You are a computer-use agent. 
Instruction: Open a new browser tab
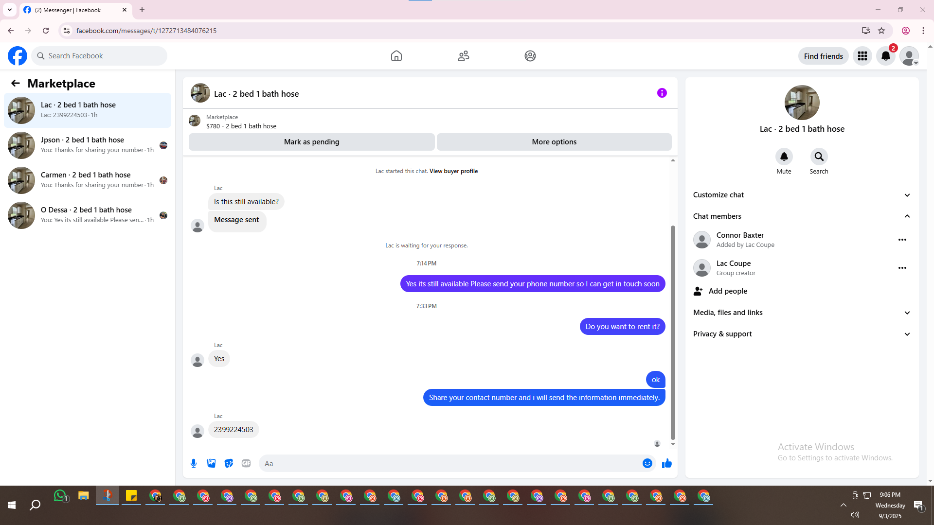142,10
